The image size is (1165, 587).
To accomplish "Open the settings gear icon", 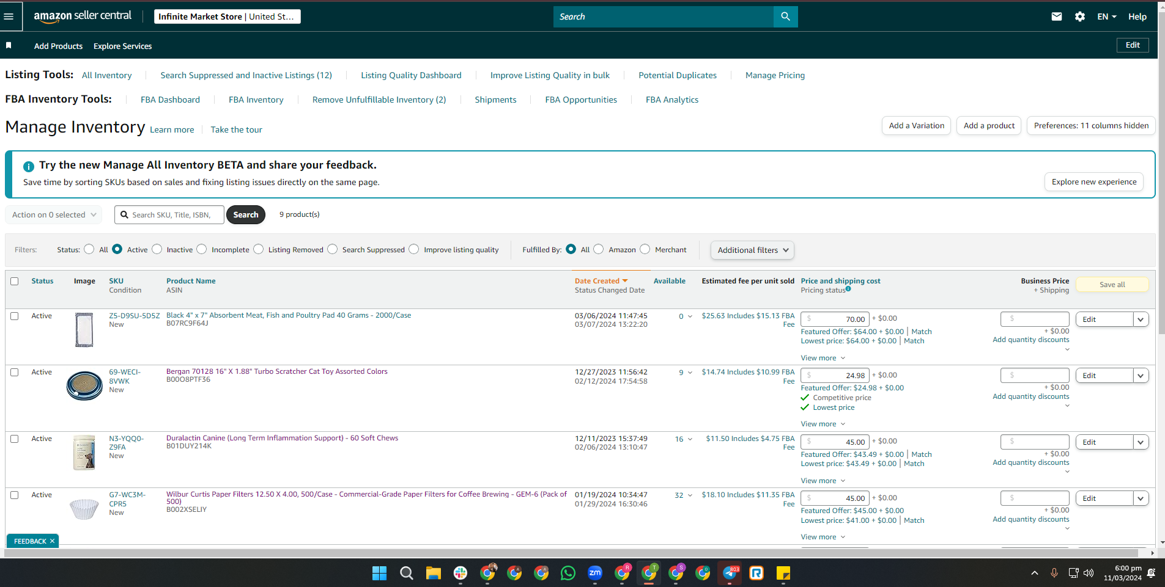I will click(x=1080, y=16).
